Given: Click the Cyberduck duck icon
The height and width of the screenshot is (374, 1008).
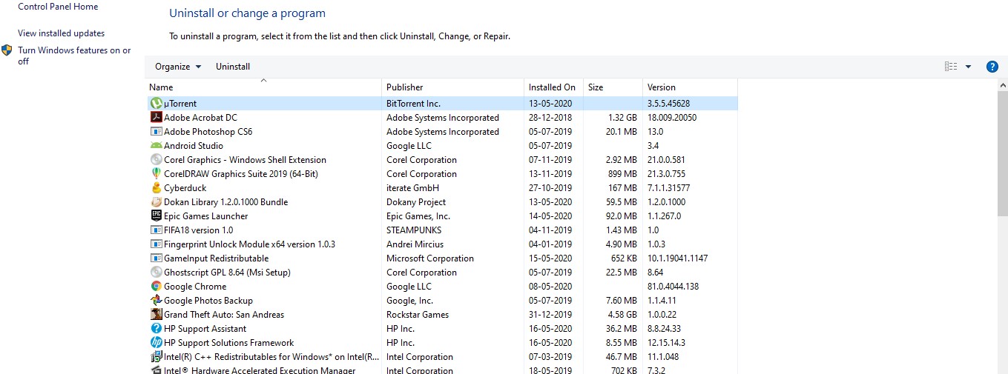Looking at the screenshot, I should click(x=157, y=188).
